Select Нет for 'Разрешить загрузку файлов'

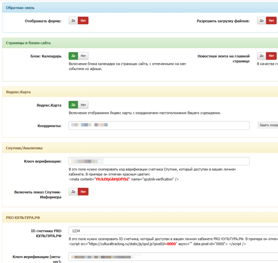pos(271,21)
